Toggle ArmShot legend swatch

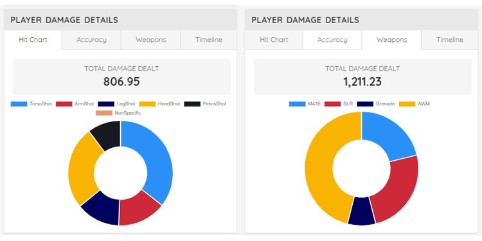coord(64,104)
